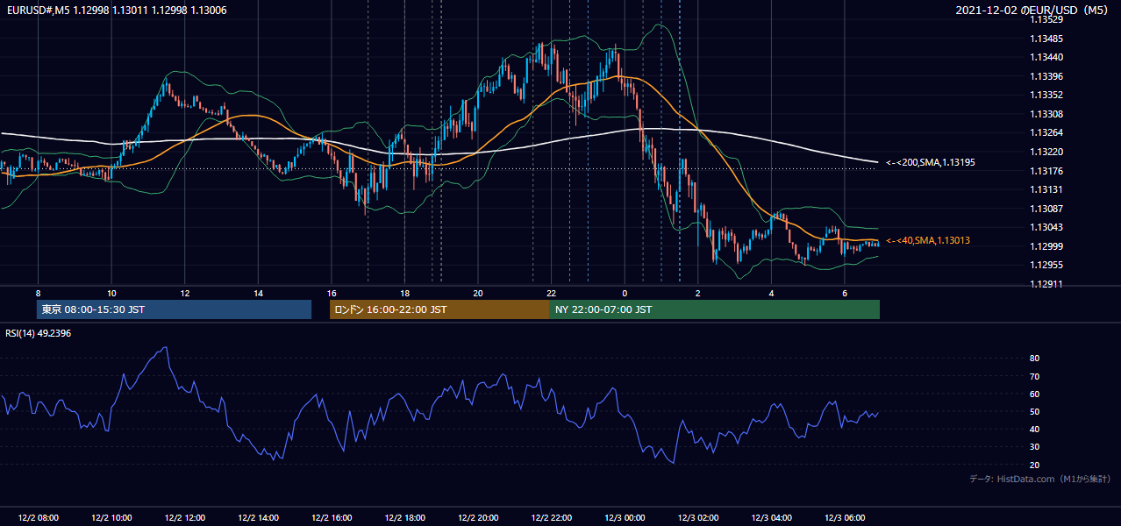Click price axis value 1.13176

pyautogui.click(x=1046, y=171)
